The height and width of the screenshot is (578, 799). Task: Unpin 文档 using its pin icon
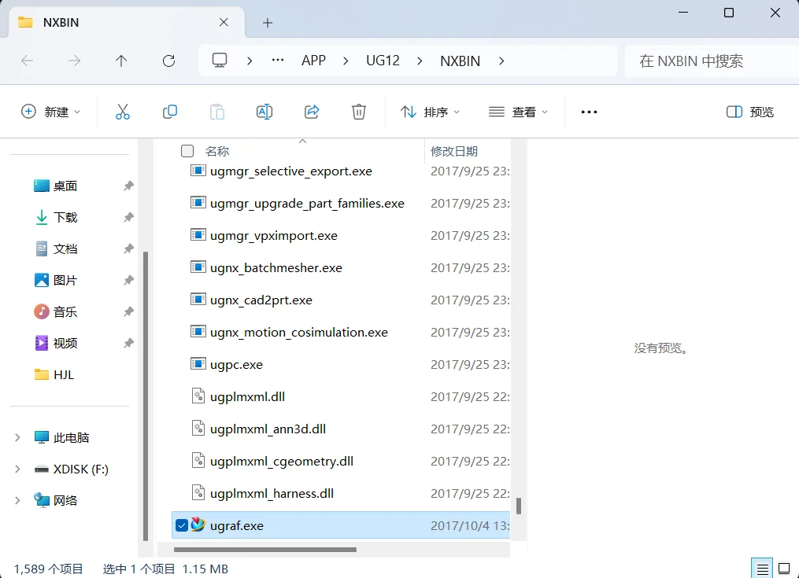tap(128, 249)
